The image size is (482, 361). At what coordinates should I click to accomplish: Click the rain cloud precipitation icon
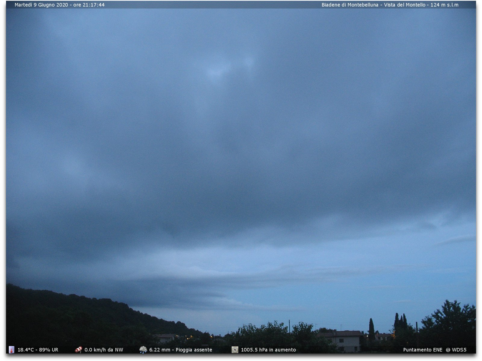(143, 350)
